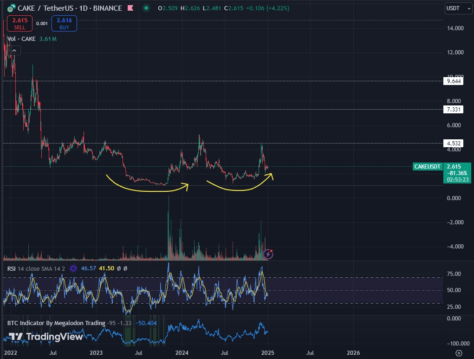The image size is (474, 359).
Task: Click 75.00 on the RSI scale
Action: [454, 274]
